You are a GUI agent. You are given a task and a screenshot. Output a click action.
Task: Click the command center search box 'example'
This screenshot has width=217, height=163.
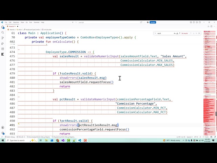point(108,22)
